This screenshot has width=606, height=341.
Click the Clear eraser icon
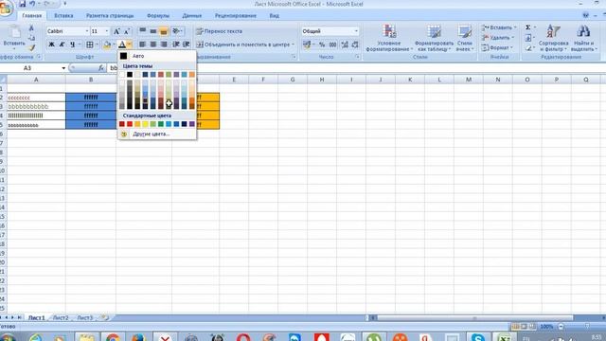pyautogui.click(x=528, y=48)
